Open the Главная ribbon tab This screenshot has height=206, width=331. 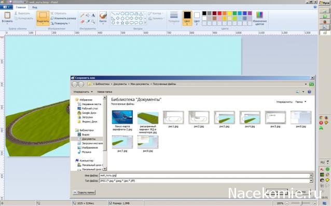point(21,7)
